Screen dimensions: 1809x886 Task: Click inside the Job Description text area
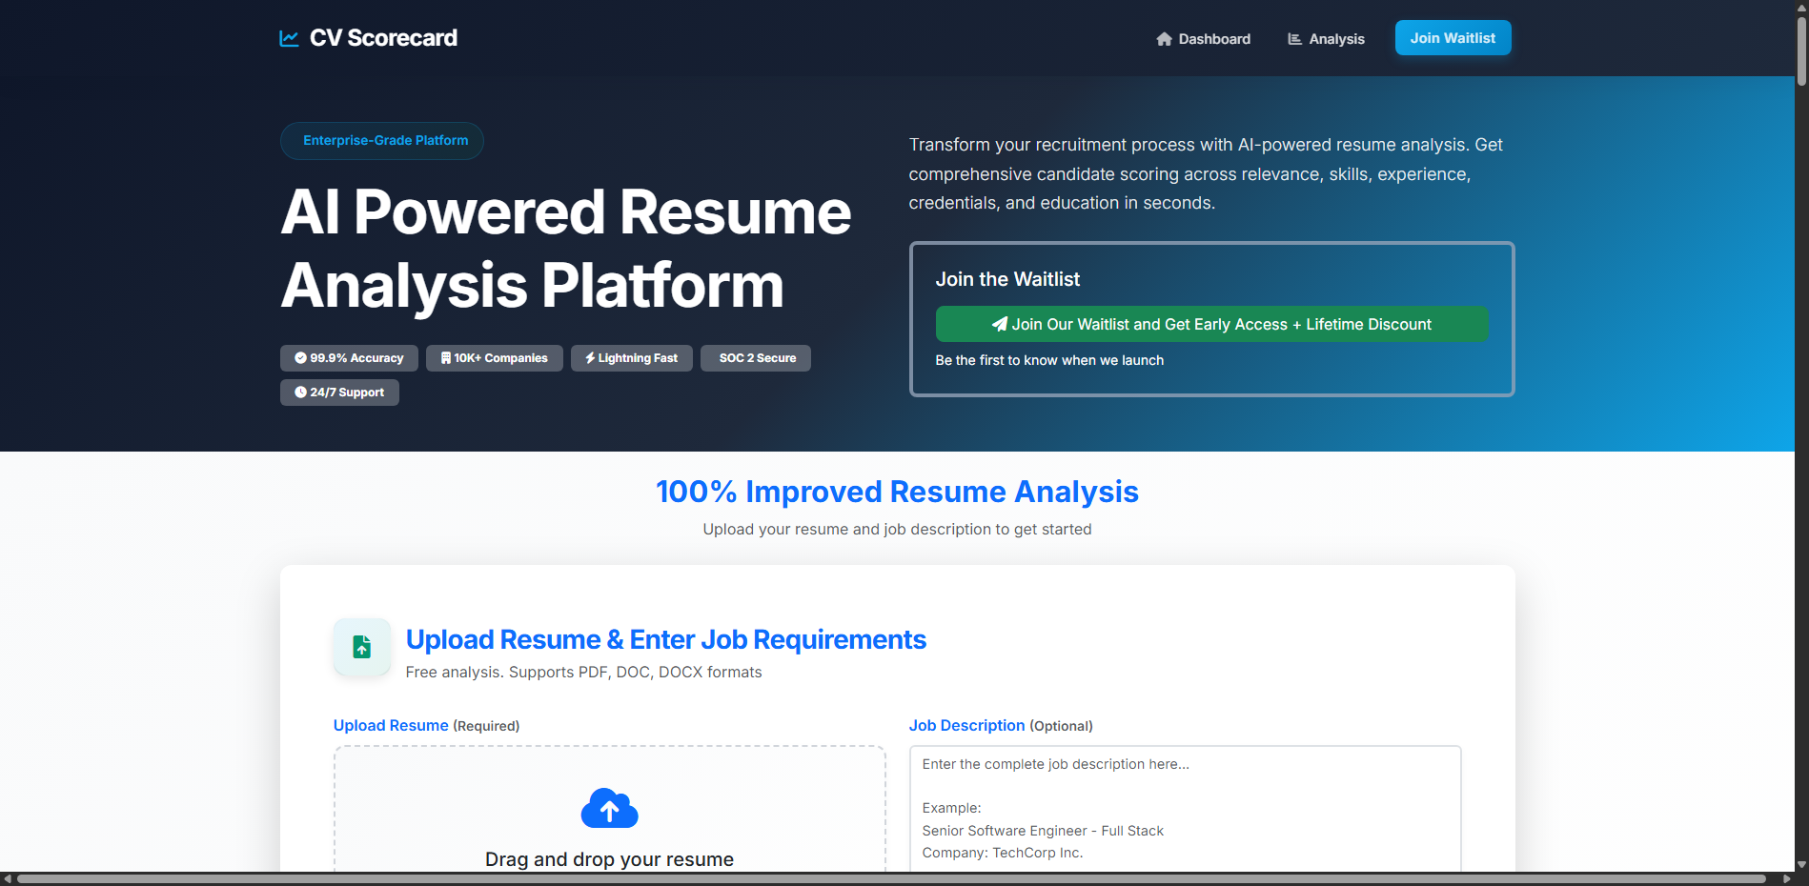point(1184,810)
